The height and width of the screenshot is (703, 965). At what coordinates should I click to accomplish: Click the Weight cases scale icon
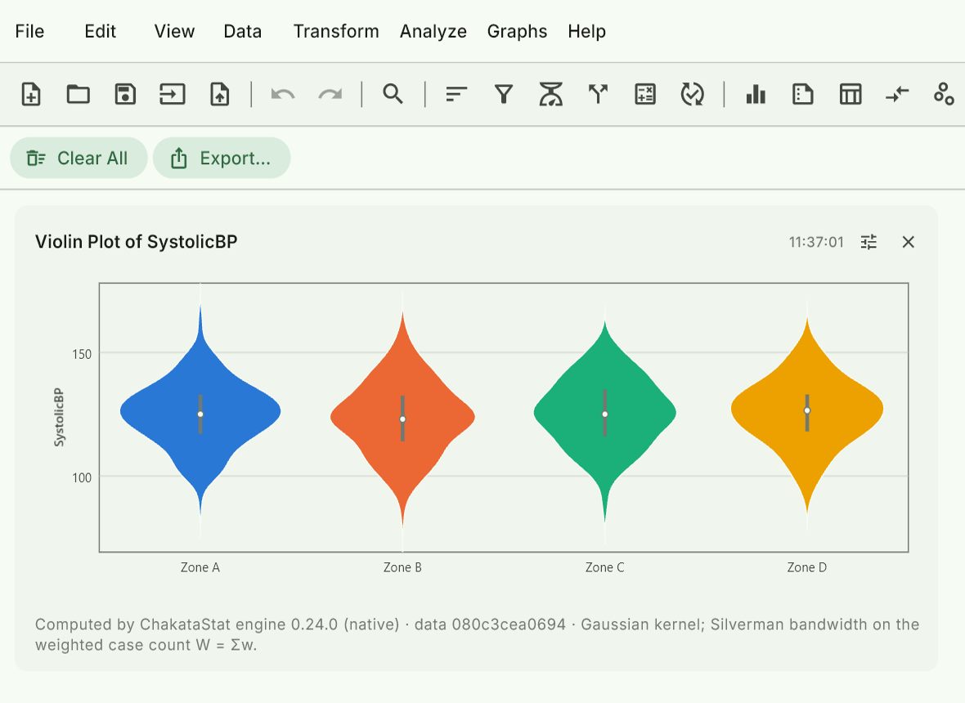tap(551, 95)
